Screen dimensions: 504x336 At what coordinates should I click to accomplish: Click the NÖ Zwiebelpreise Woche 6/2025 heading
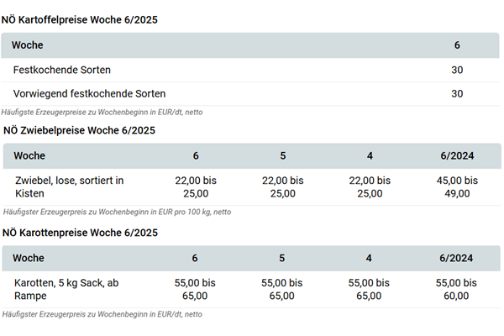[79, 130]
